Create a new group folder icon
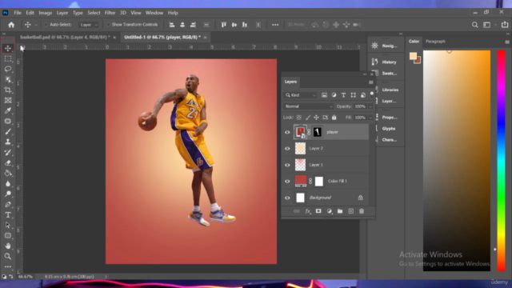This screenshot has height=288, width=512. pos(340,211)
